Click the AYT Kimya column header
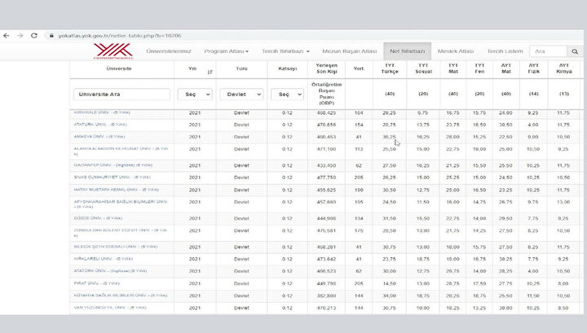Image resolution: width=587 pixels, height=333 pixels. (564, 68)
